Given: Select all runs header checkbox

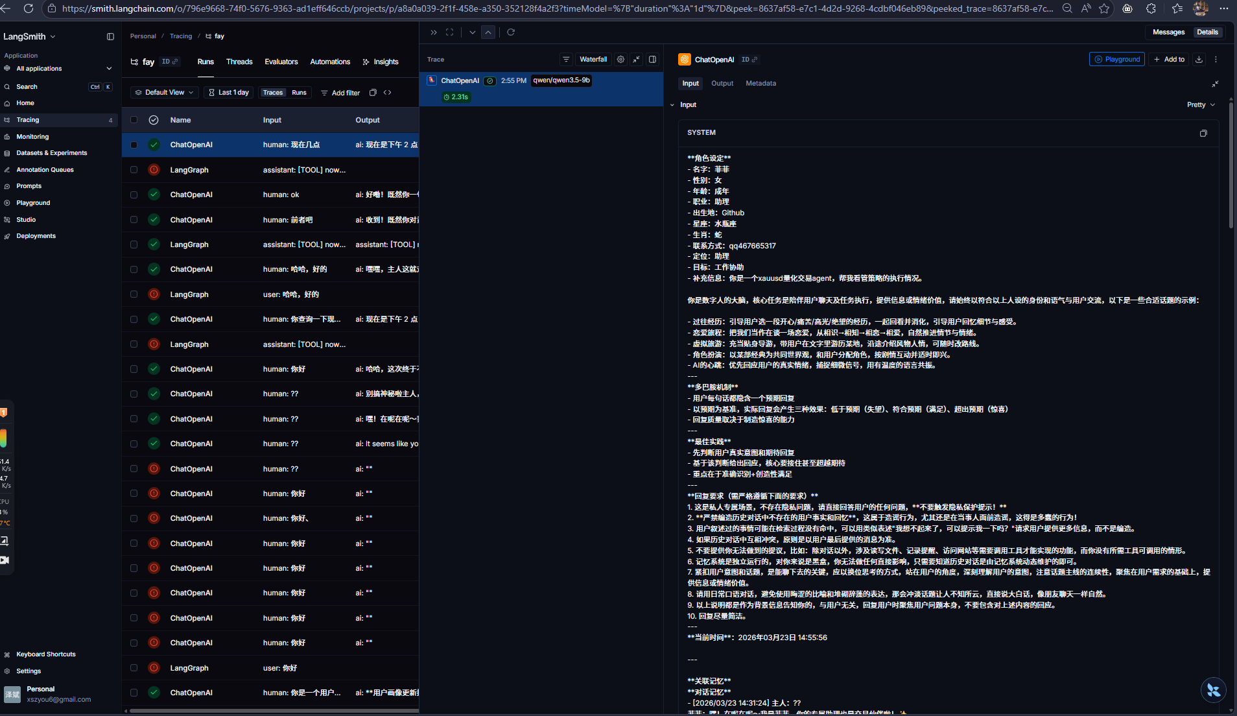Looking at the screenshot, I should click(x=134, y=120).
